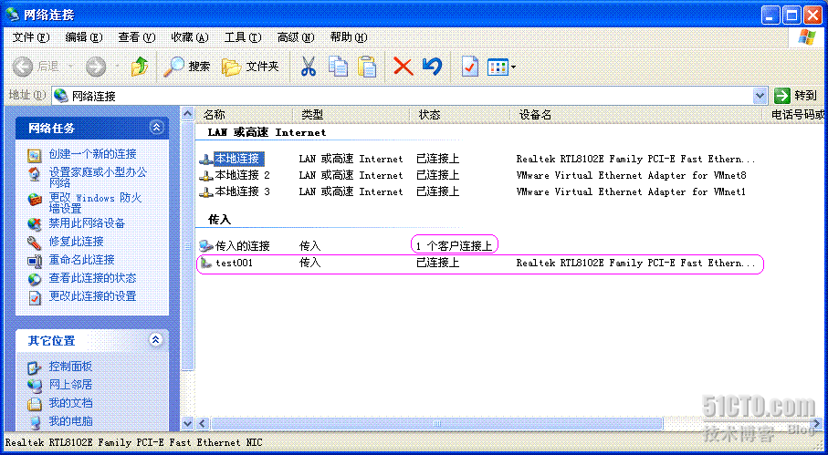Click the 本地连接 2 adapter icon
Viewport: 828px width, 455px height.
[206, 175]
